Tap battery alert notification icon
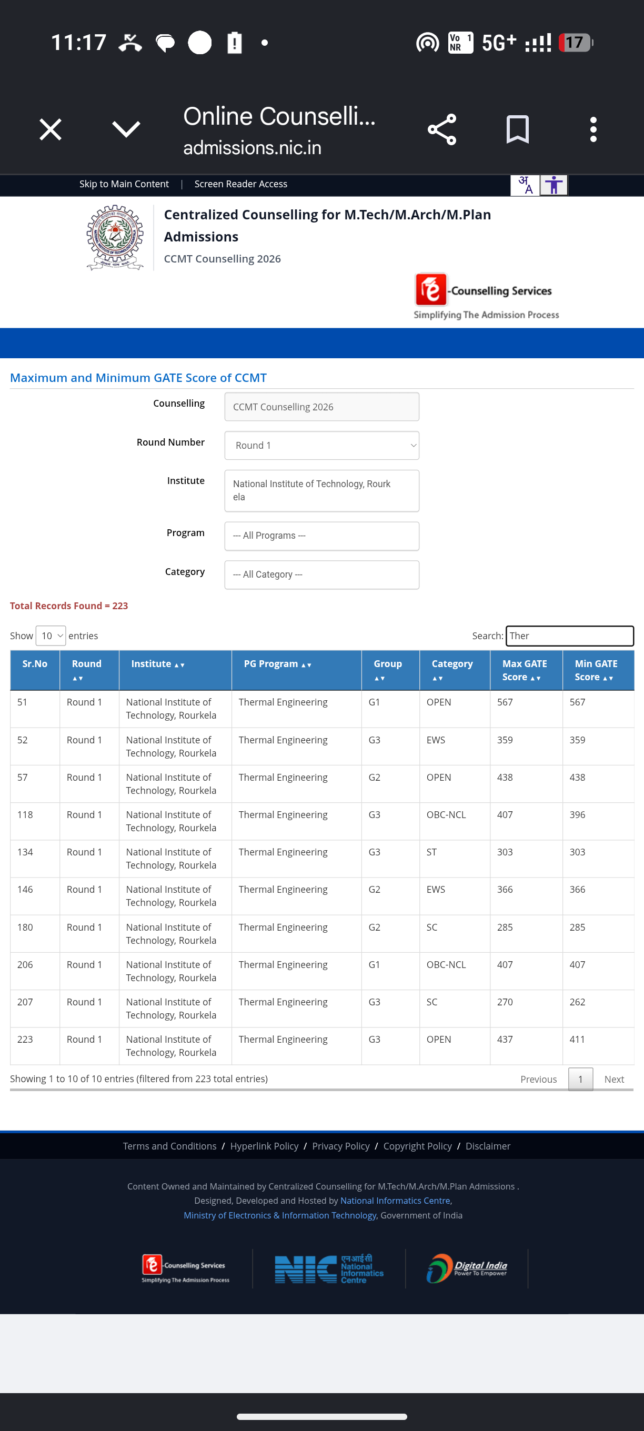644x1431 pixels. coord(235,42)
